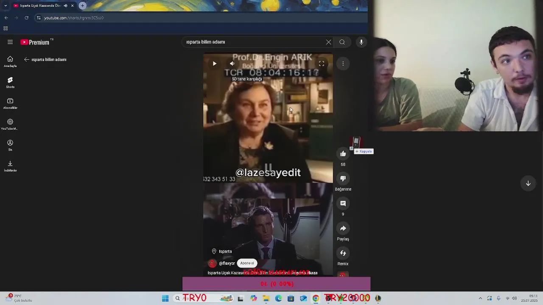The height and width of the screenshot is (305, 543).
Task: Start voice search with the microphone
Action: 361,42
